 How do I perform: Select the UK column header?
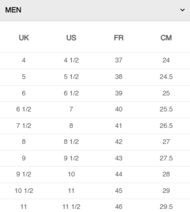pyautogui.click(x=24, y=38)
